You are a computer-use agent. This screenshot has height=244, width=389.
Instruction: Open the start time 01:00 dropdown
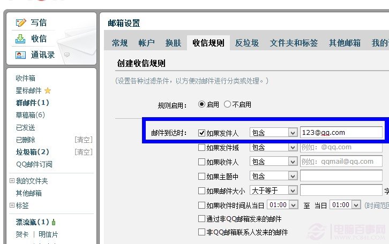[282, 205]
